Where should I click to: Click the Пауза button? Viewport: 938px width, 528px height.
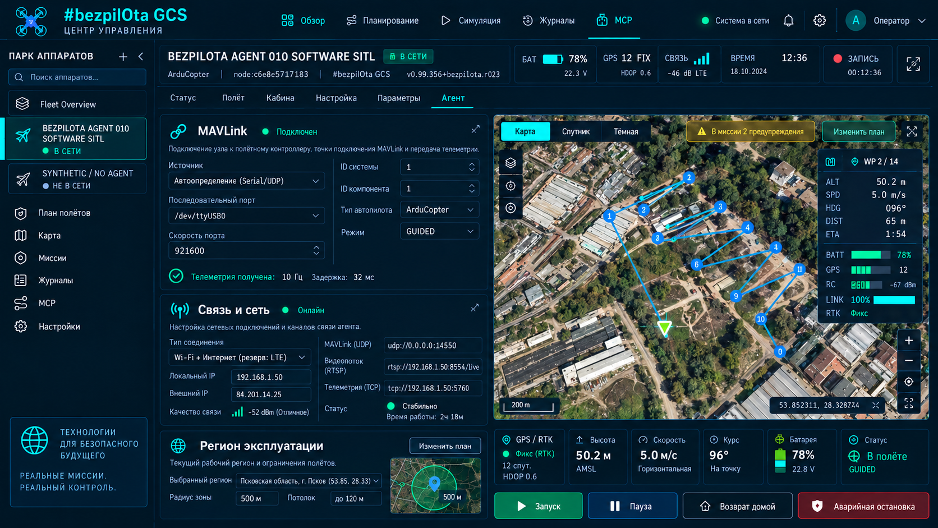click(632, 506)
